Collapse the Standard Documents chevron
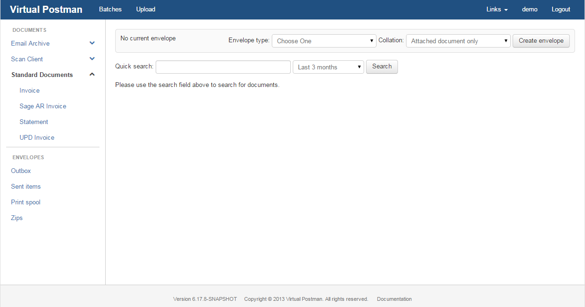The image size is (585, 307). click(92, 75)
